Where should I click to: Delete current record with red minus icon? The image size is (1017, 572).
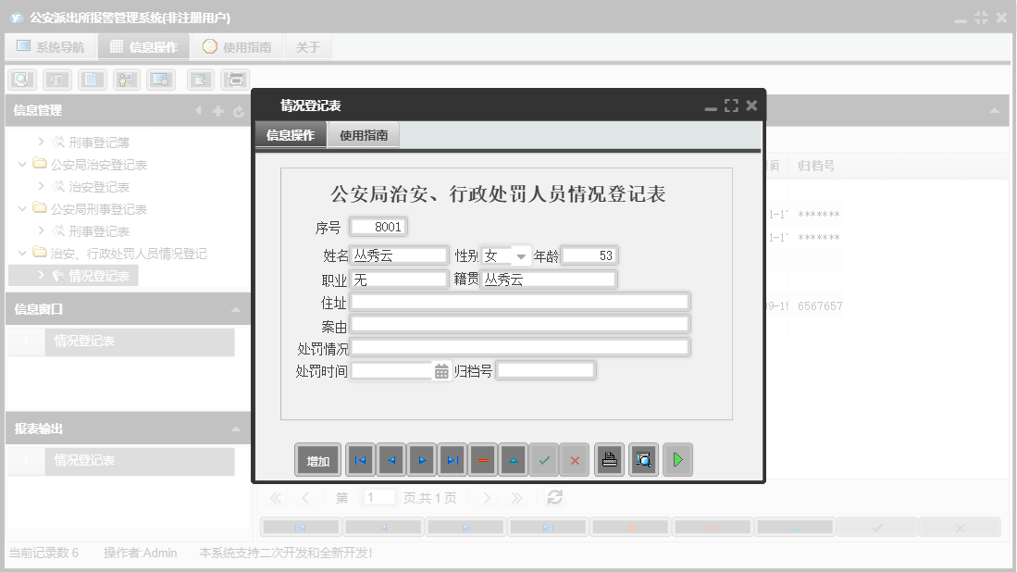click(482, 459)
